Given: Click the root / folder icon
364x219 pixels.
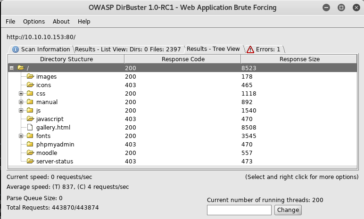Looking at the screenshot, I should 21,68.
